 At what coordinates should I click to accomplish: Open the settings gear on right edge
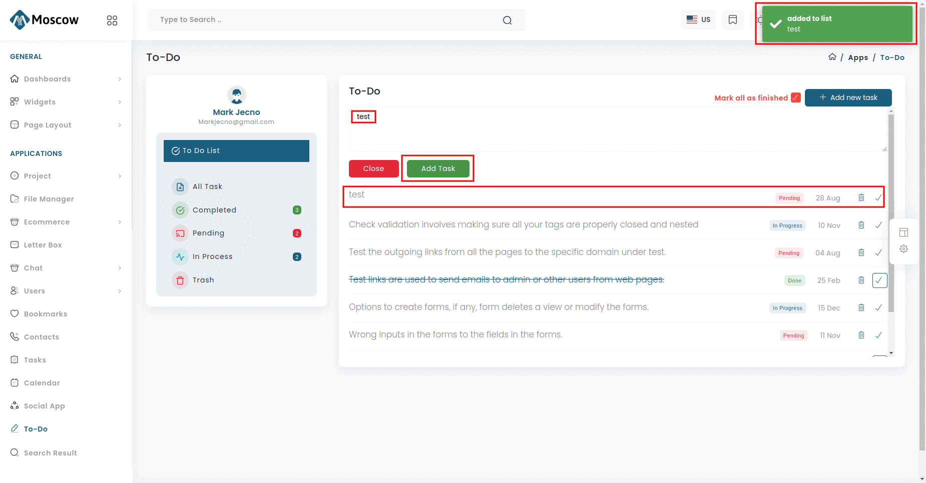coord(903,249)
